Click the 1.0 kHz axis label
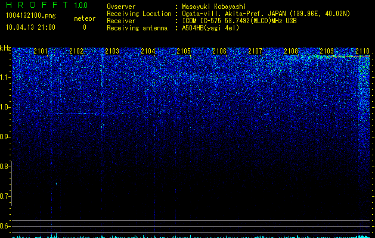This screenshot has width=375, height=238. pyautogui.click(x=5, y=107)
